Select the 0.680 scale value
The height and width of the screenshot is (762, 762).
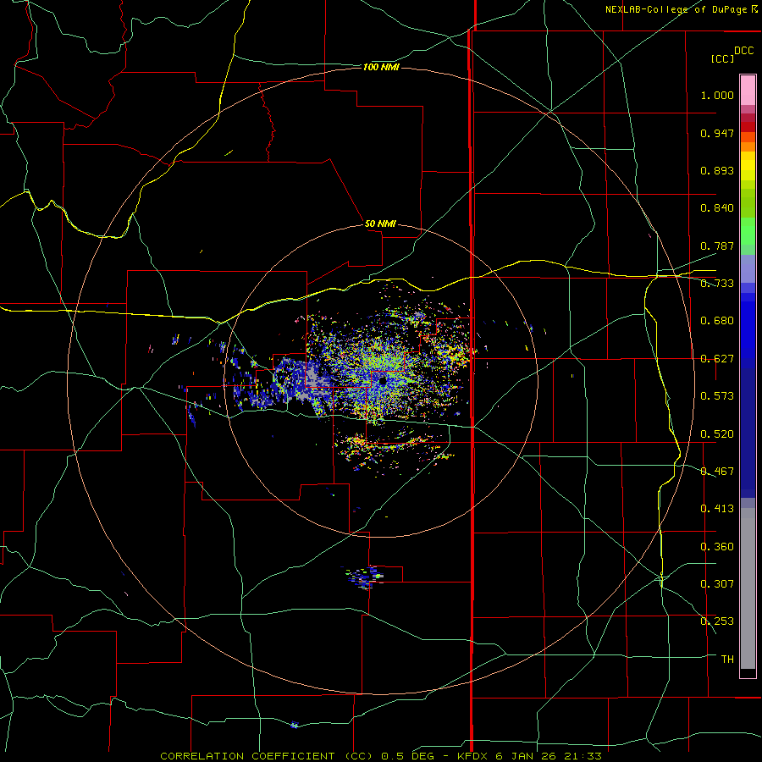pyautogui.click(x=717, y=321)
